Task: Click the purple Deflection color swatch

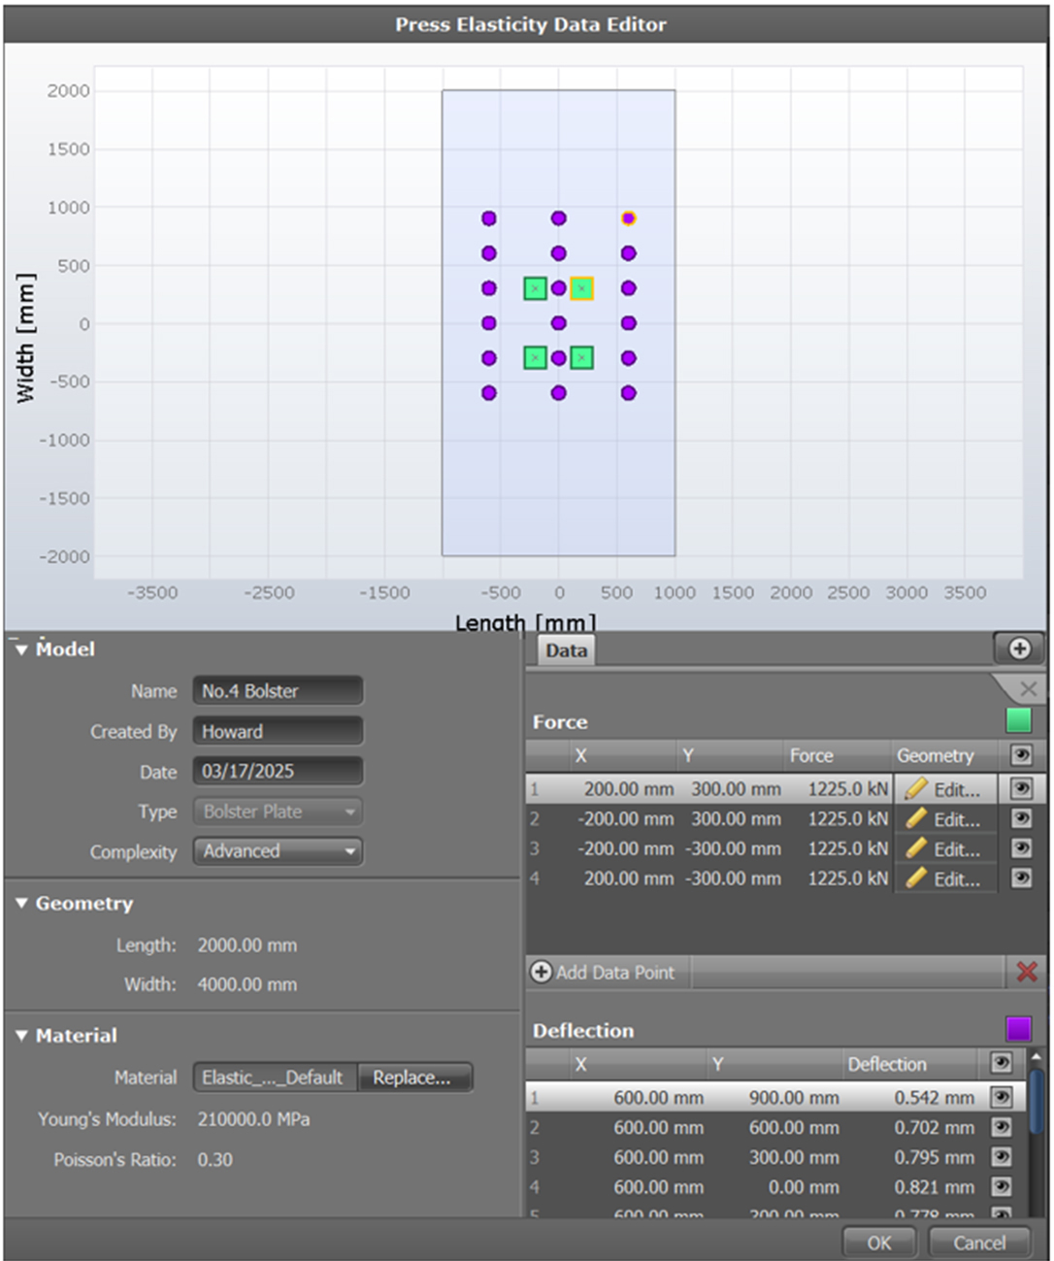Action: pyautogui.click(x=1018, y=1029)
